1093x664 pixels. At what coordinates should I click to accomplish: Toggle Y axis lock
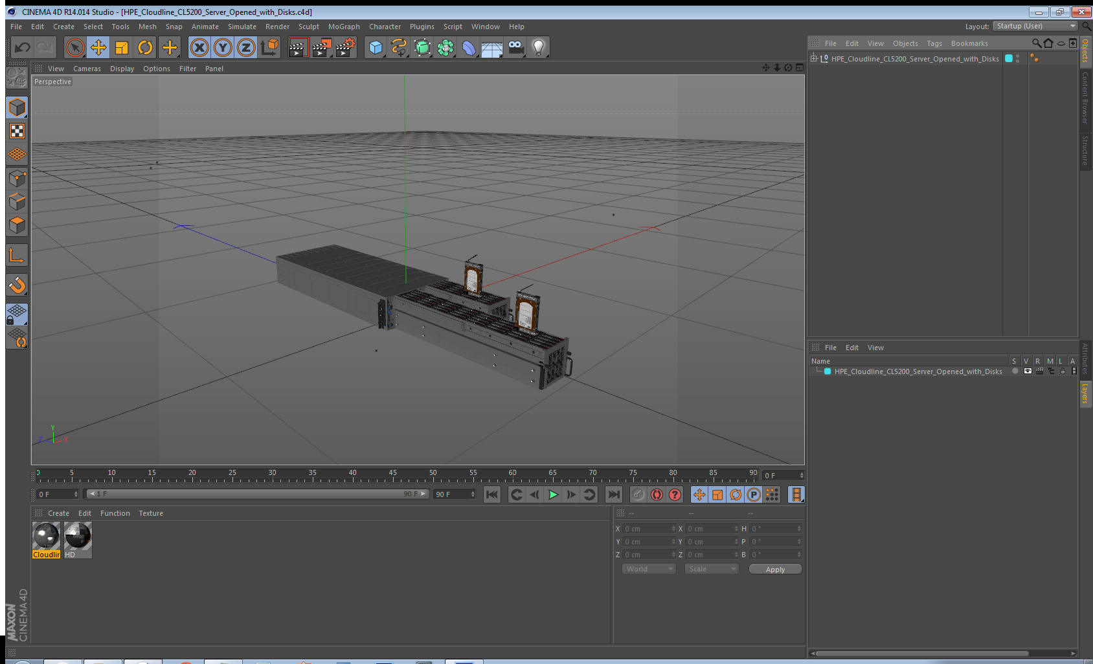point(223,47)
